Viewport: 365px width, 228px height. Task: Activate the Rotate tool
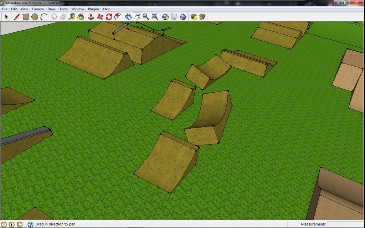tap(109, 17)
